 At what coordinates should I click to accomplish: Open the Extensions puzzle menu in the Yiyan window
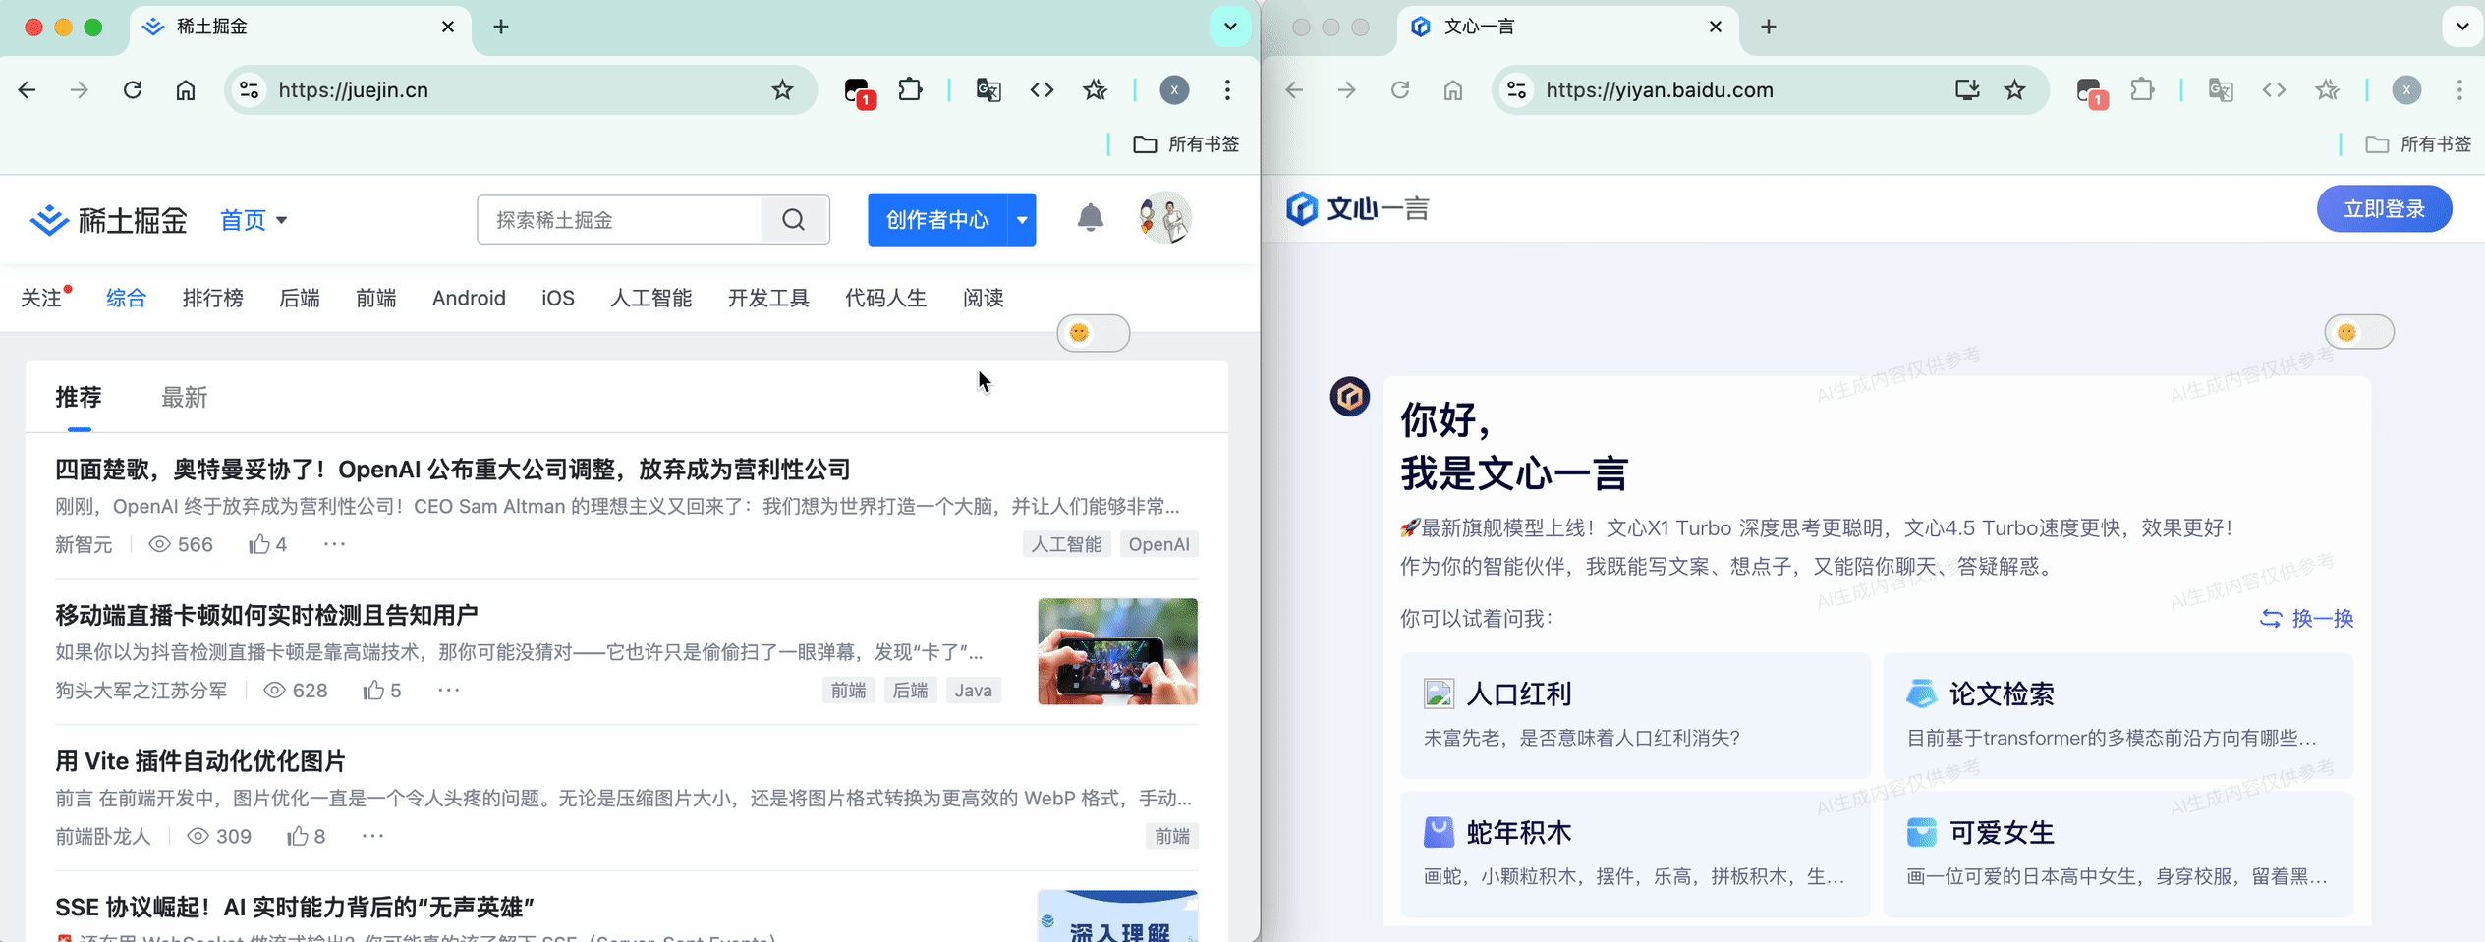(2143, 90)
